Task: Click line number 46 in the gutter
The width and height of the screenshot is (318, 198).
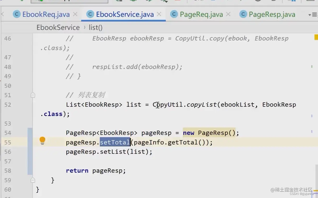Action: 8,38
